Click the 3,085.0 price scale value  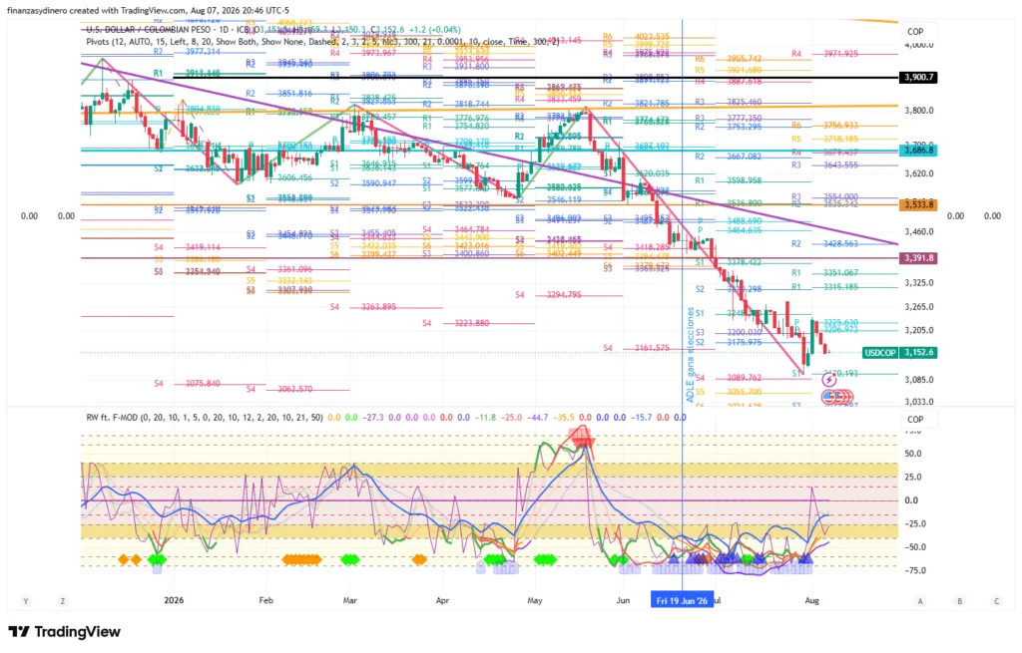pyautogui.click(x=919, y=380)
